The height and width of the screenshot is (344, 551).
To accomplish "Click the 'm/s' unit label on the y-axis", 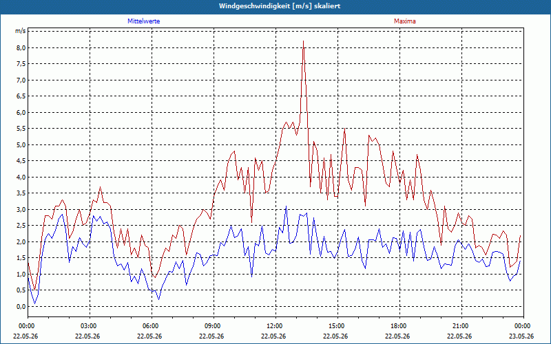I will [21, 31].
